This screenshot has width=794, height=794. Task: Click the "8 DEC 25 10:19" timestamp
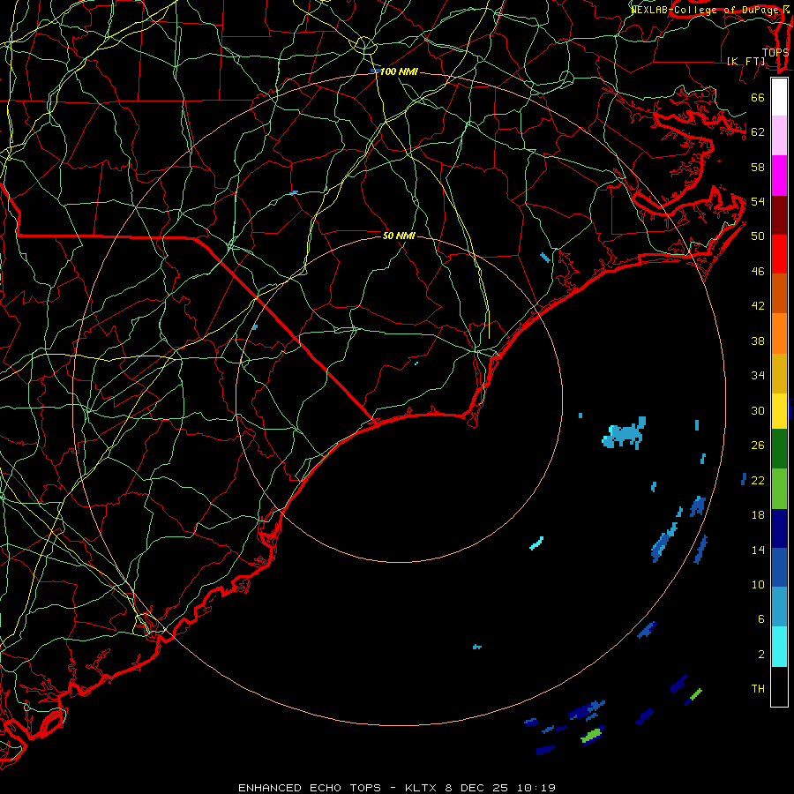500,788
